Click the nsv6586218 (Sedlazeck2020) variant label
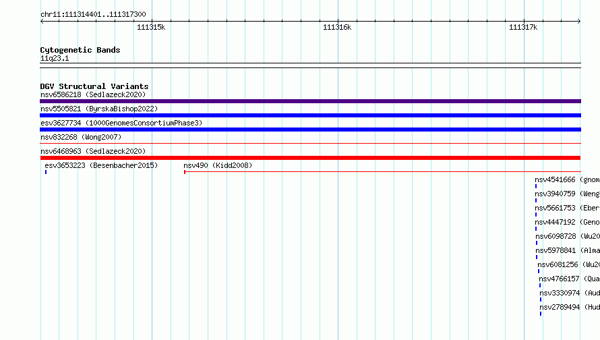600x340 pixels. click(x=93, y=94)
